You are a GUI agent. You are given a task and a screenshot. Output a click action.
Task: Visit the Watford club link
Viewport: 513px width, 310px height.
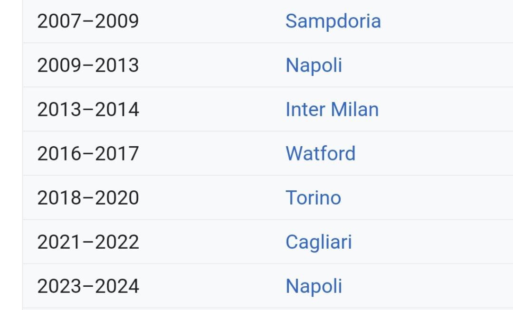(320, 154)
